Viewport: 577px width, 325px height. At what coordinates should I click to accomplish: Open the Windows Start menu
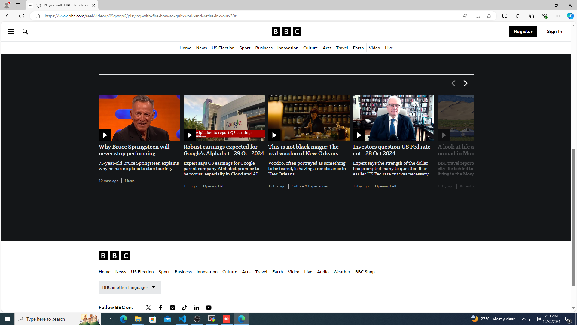pyautogui.click(x=7, y=319)
